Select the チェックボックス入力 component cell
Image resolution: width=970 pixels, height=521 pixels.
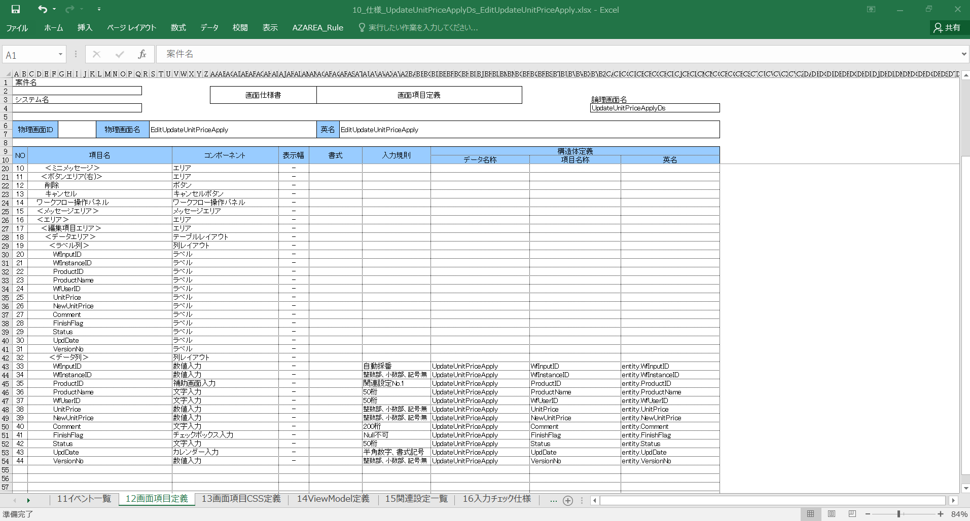225,435
